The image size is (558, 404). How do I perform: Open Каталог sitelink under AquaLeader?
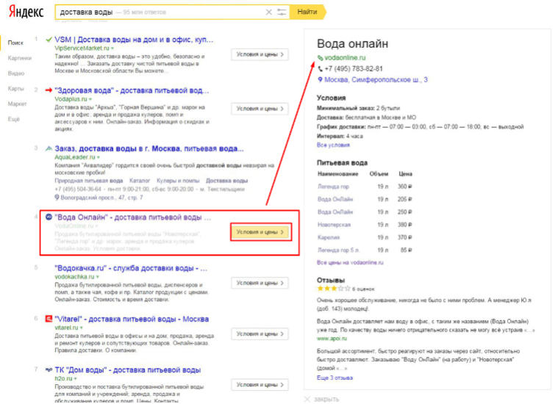[140, 181]
